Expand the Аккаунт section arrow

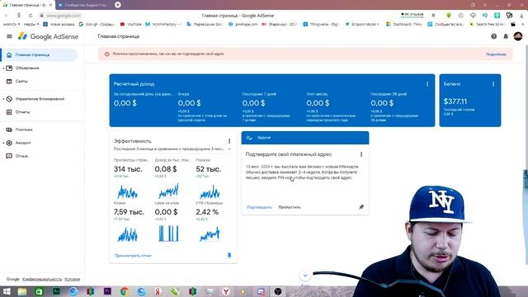coord(3,143)
